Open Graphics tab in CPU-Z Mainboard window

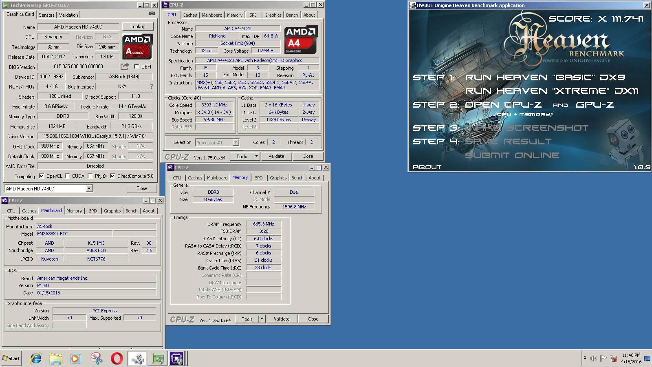(112, 211)
